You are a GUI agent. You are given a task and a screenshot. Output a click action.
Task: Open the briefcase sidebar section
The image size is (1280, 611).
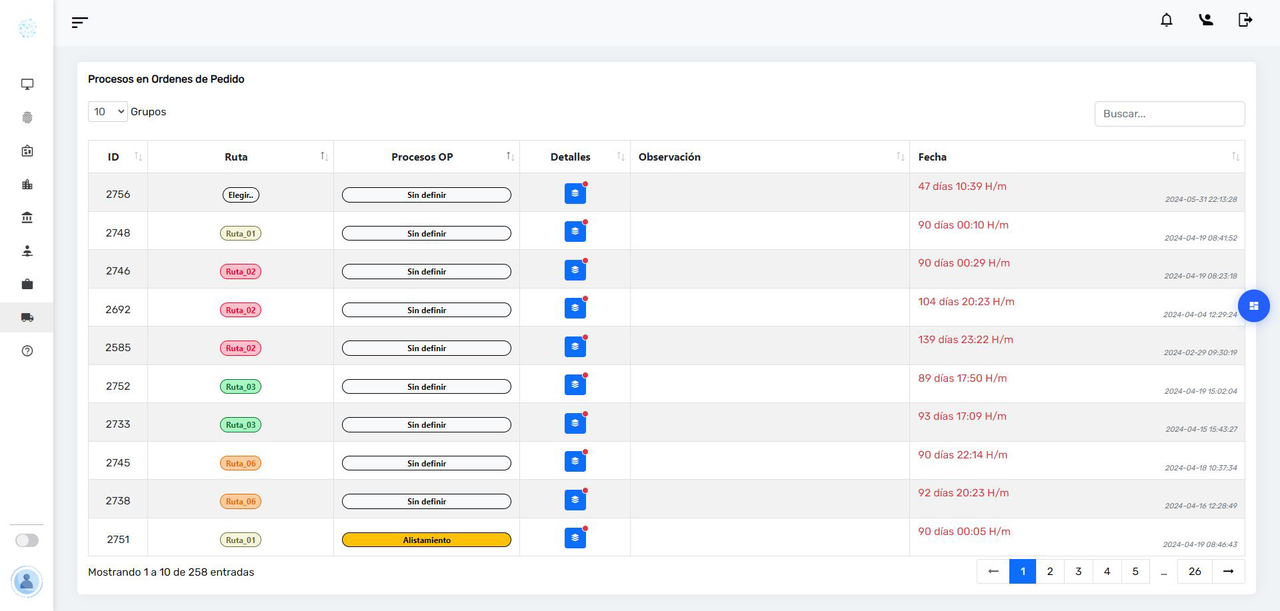[27, 285]
